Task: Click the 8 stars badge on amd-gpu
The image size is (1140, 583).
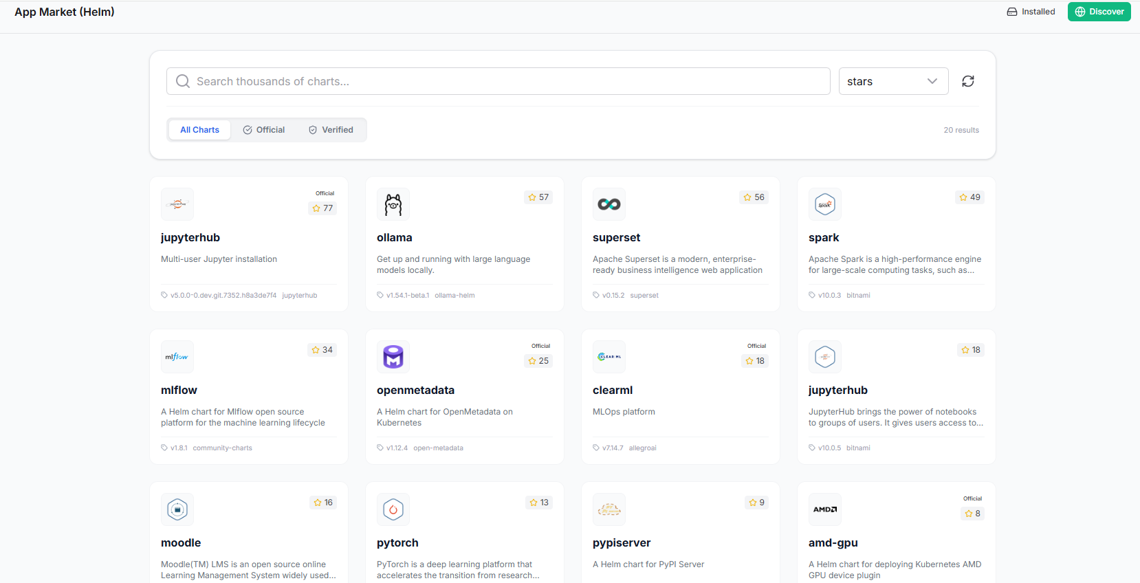Action: [973, 514]
